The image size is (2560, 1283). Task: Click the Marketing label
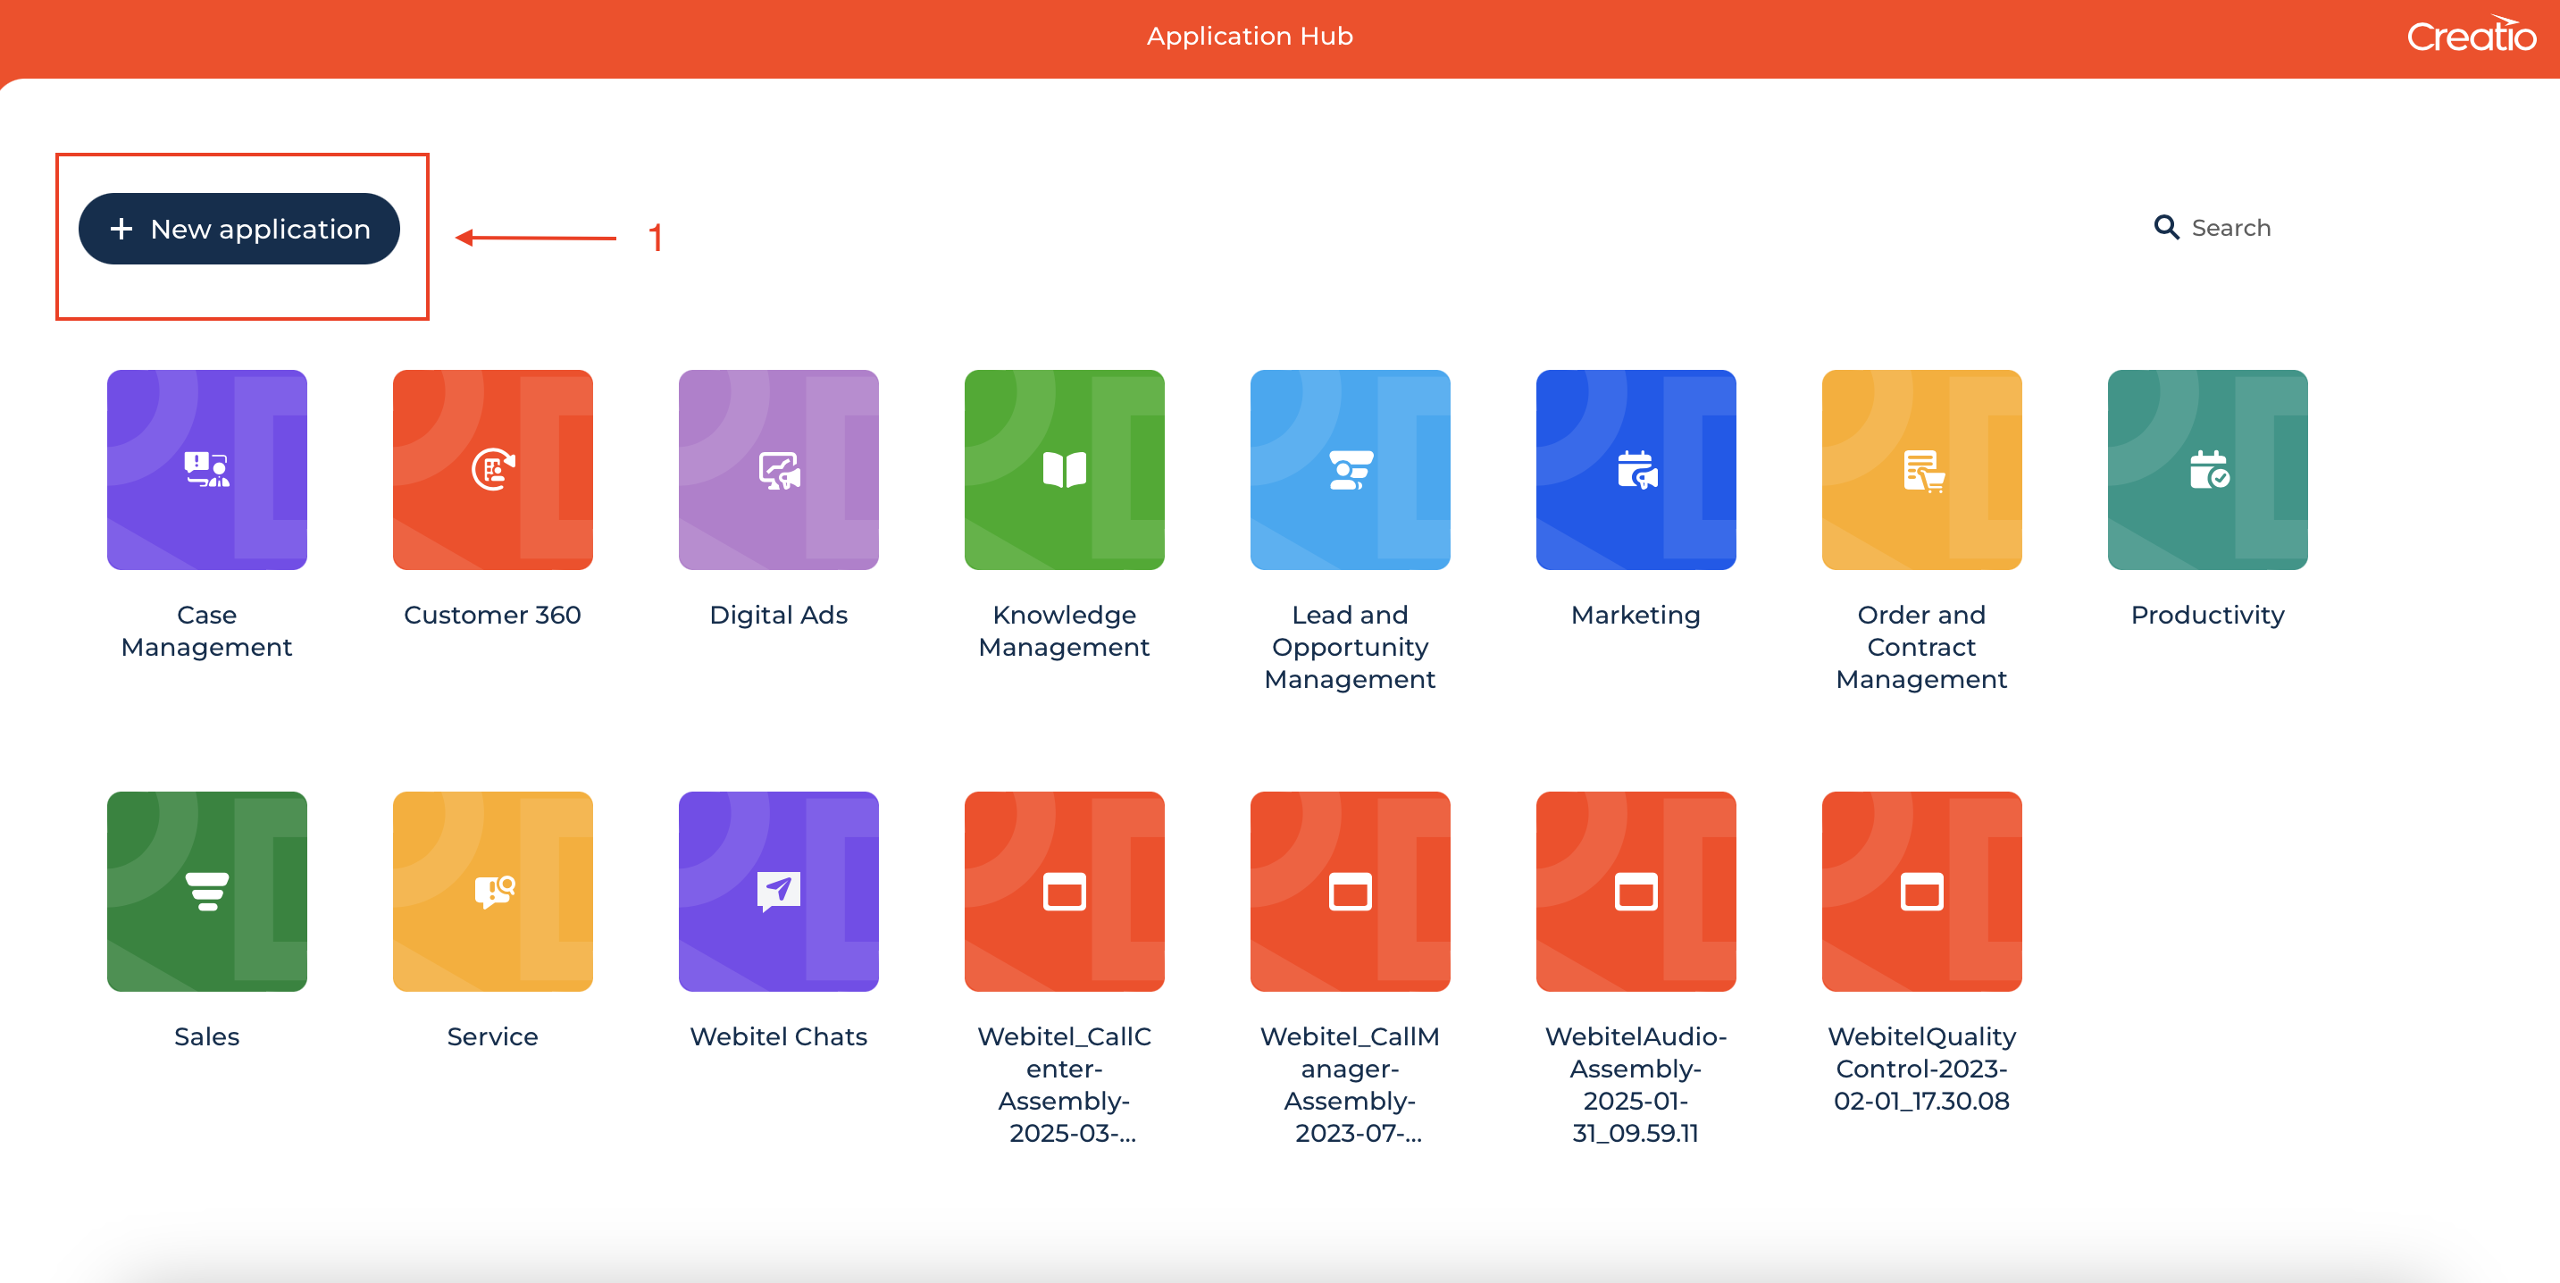pos(1636,616)
